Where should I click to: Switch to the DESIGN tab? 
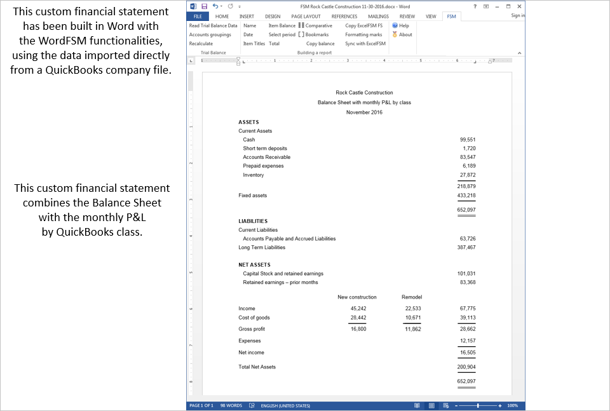[273, 17]
